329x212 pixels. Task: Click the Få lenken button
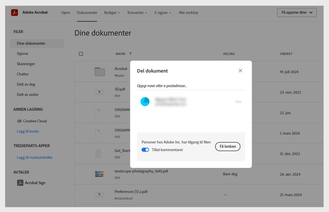[228, 147]
